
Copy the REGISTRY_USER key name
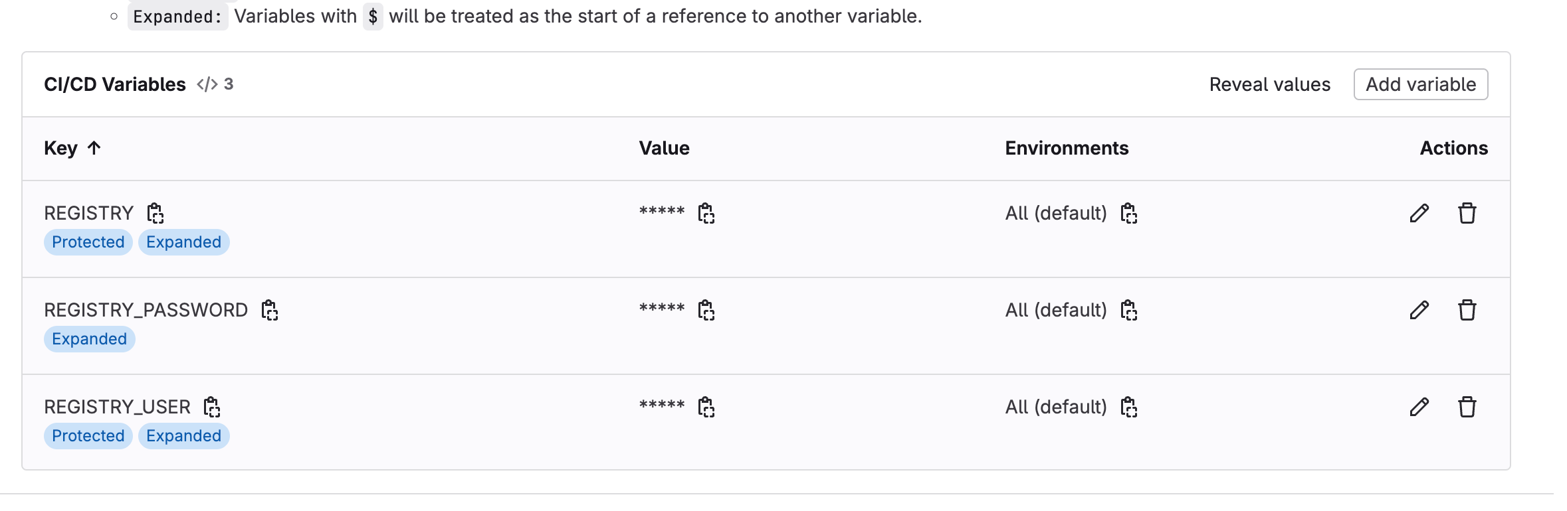point(212,407)
